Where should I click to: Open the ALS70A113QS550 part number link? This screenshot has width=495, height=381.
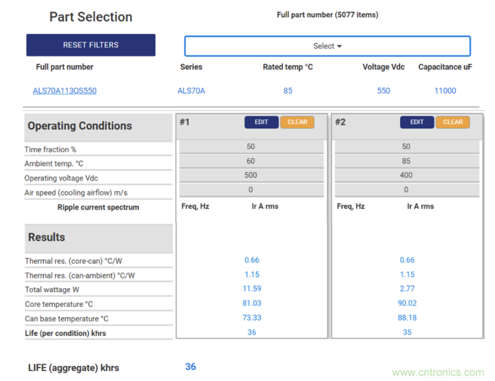point(65,91)
